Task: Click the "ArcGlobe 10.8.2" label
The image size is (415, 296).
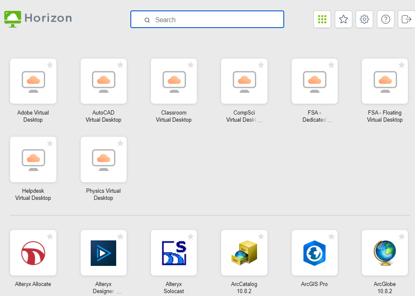Action: 385,288
